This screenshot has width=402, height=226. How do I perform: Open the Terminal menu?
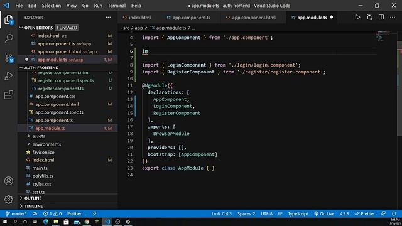point(117,6)
